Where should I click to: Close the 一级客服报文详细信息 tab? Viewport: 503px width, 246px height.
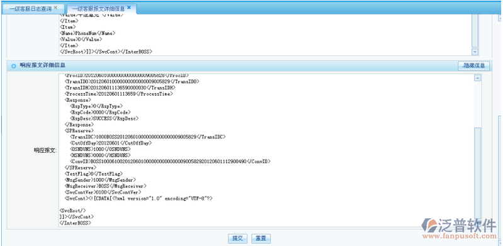click(x=129, y=8)
